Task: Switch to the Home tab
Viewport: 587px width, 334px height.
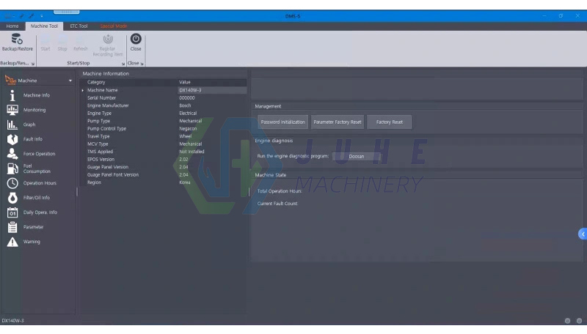Action: tap(12, 26)
